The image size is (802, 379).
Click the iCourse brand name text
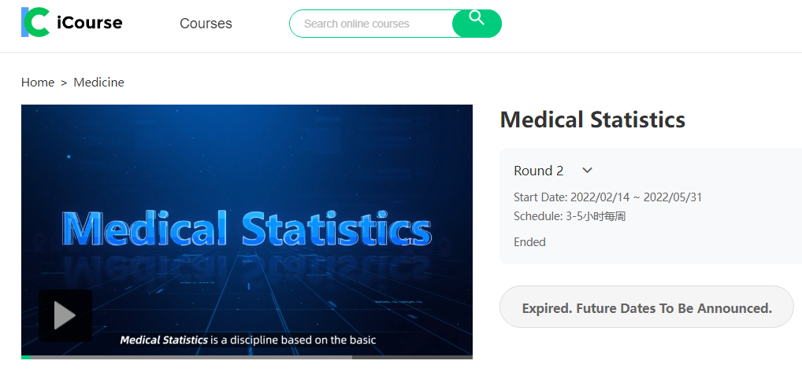pyautogui.click(x=90, y=23)
